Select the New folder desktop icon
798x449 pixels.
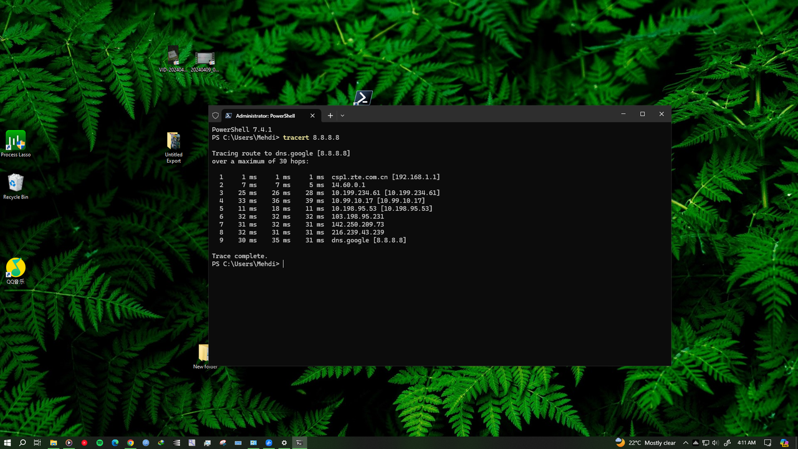pos(204,357)
